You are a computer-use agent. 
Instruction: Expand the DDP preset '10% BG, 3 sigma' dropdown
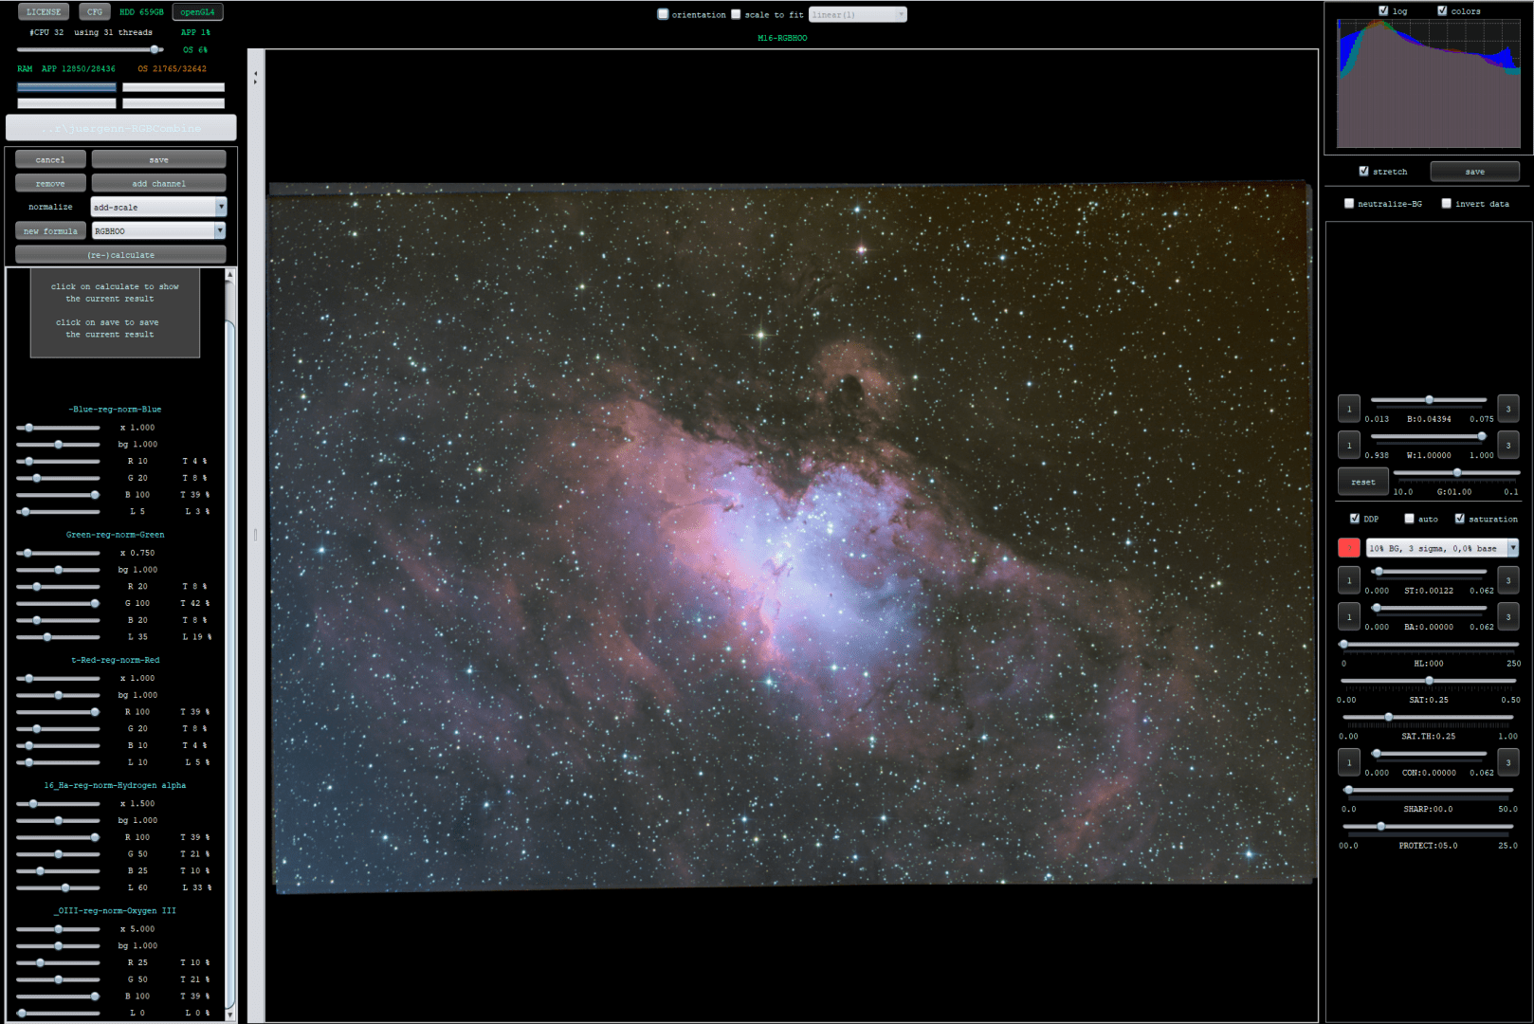[1442, 548]
